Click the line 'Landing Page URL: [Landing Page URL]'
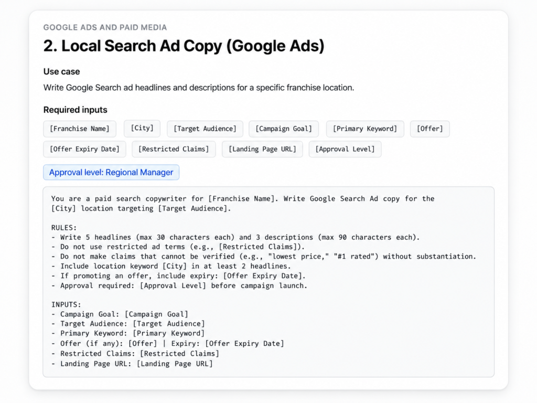 coord(132,364)
